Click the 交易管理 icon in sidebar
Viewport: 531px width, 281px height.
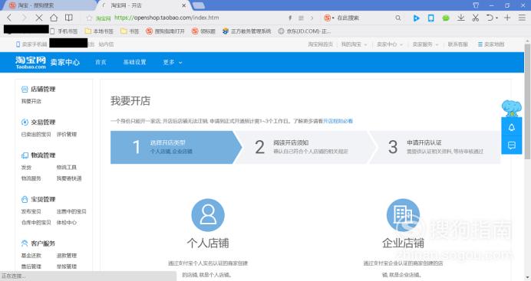click(x=25, y=123)
